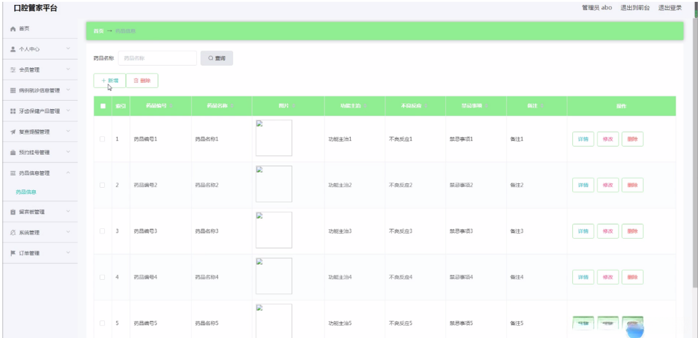Click the home icon beside 首页
This screenshot has height=338, width=698.
(x=13, y=28)
